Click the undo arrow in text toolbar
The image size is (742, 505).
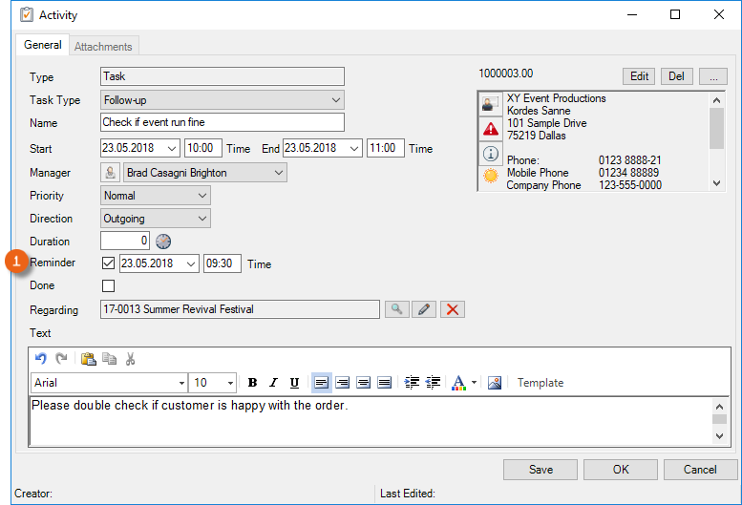coord(40,359)
